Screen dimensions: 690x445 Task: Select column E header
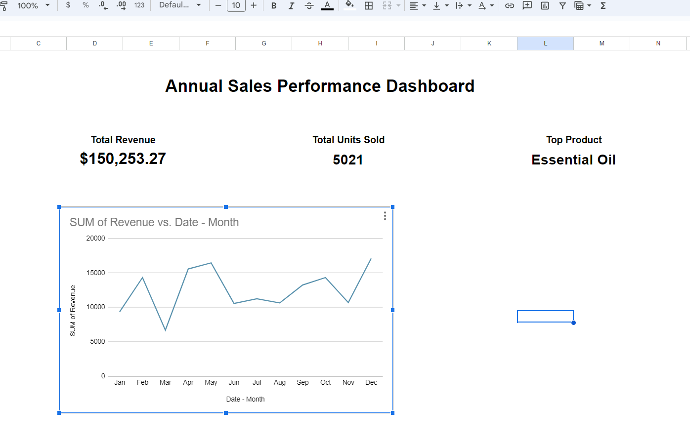pyautogui.click(x=151, y=43)
